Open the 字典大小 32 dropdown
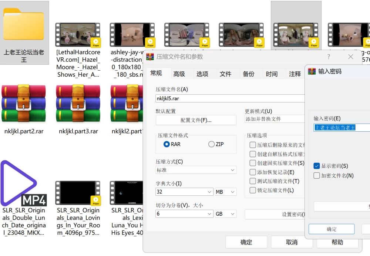This screenshot has width=370, height=256. coord(184,192)
